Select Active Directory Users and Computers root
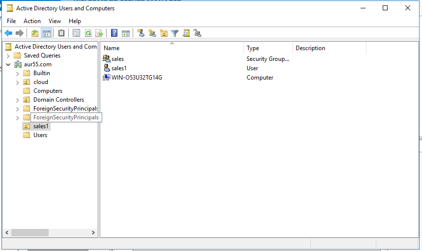This screenshot has height=251, width=422. click(x=56, y=47)
